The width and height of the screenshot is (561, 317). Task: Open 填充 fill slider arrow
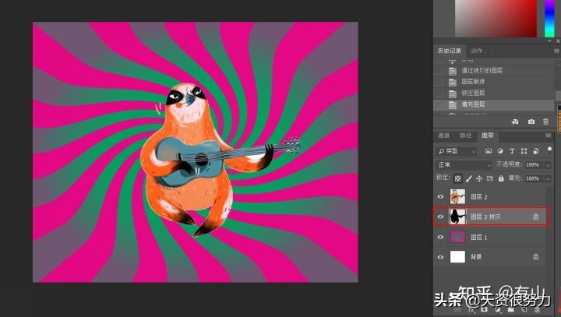(x=548, y=178)
